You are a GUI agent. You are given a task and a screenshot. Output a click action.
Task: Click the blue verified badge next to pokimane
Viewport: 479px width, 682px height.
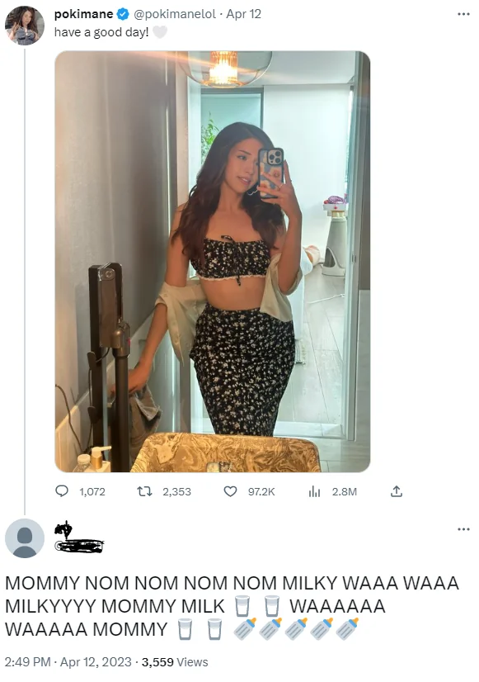[123, 14]
